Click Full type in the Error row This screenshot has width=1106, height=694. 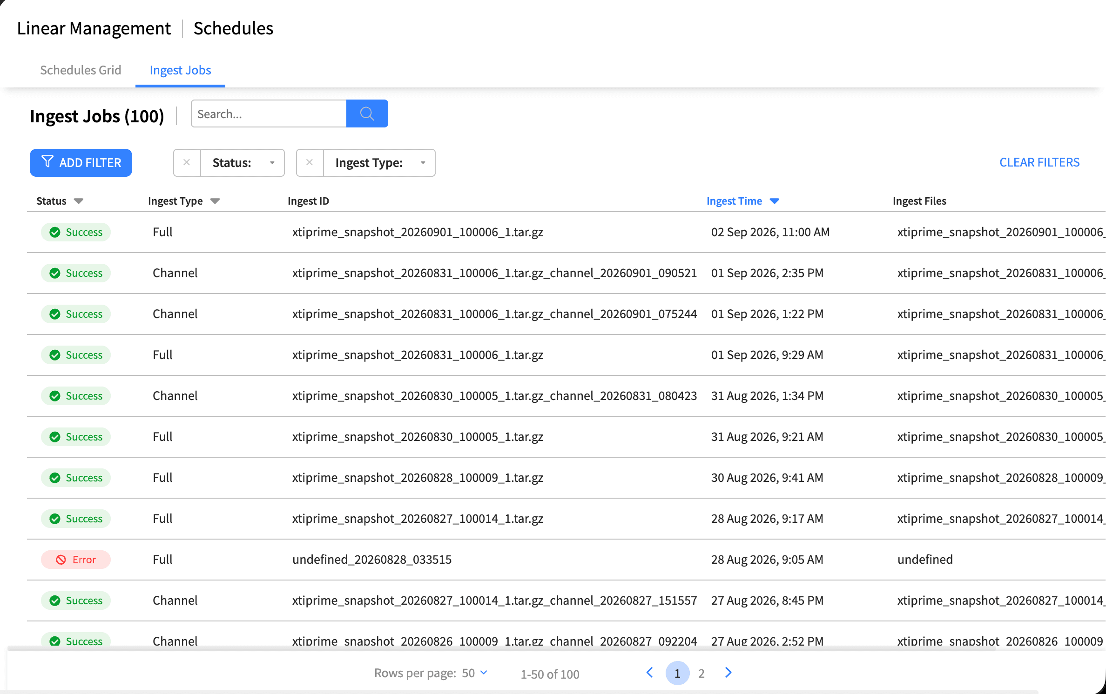[162, 560]
